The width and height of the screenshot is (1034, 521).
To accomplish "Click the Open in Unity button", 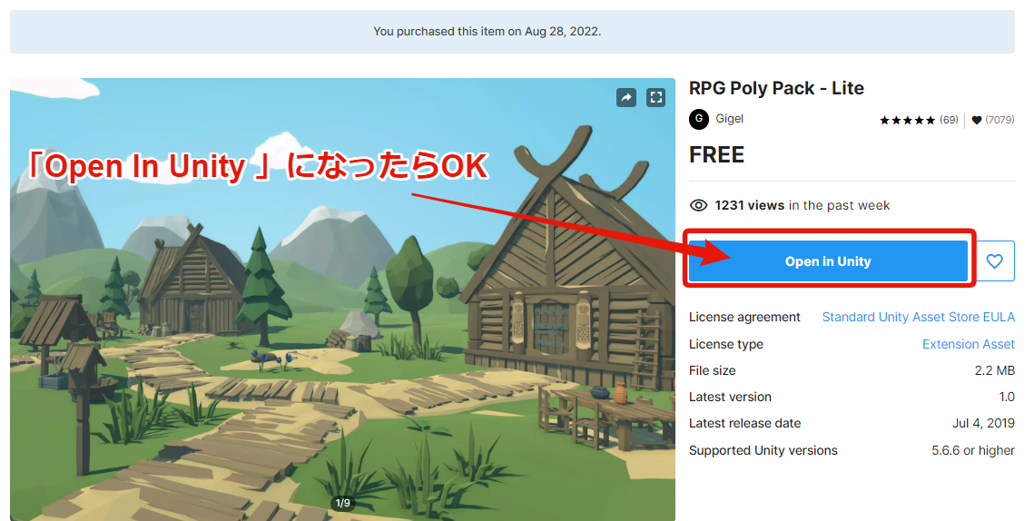I will [828, 261].
